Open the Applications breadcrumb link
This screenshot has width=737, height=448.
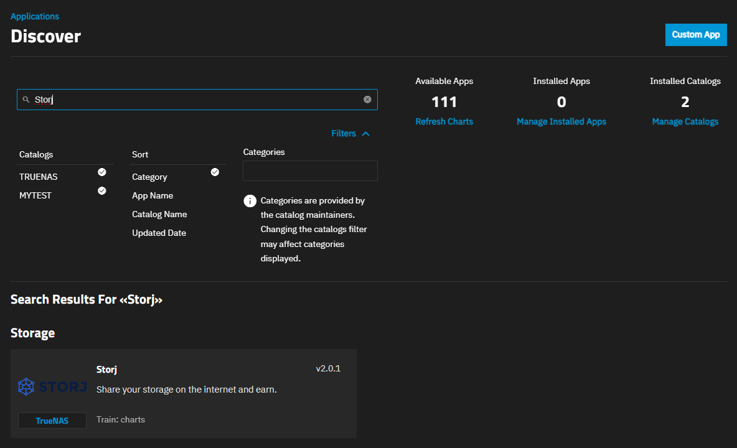(35, 16)
